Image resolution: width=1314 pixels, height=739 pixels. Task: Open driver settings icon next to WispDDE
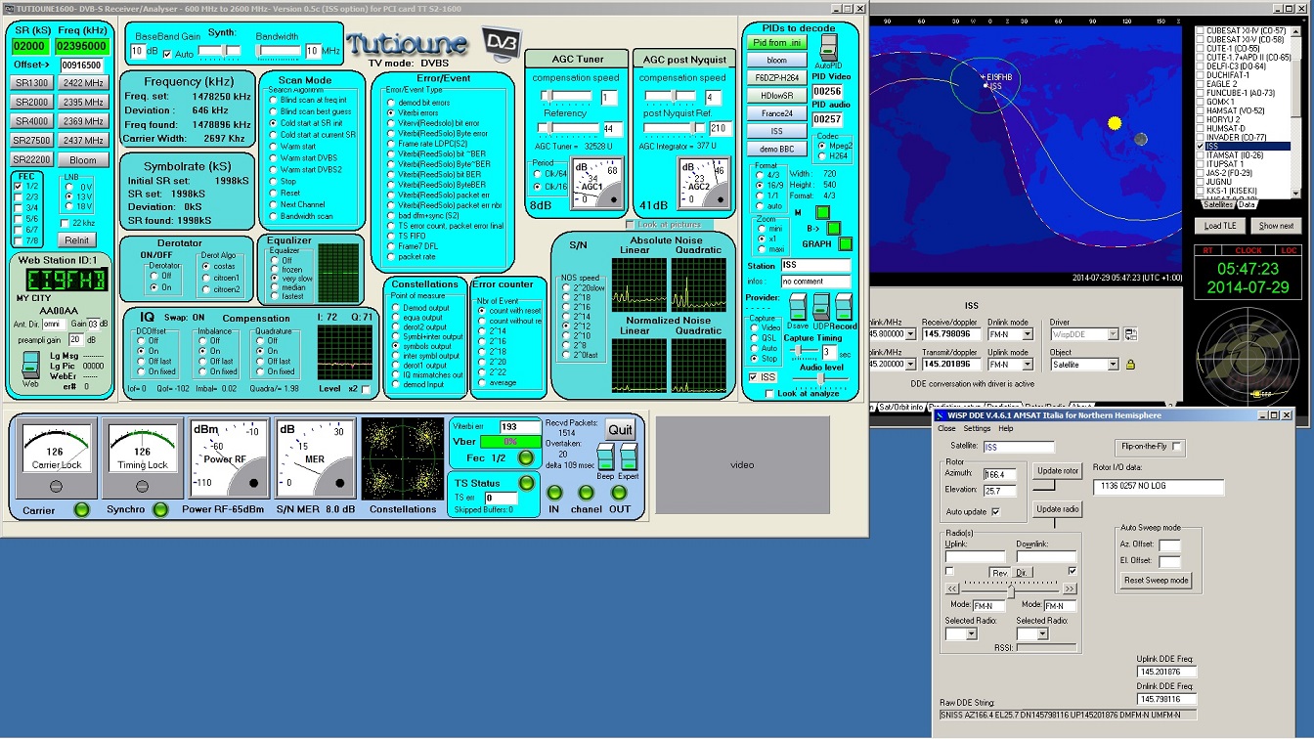[1130, 334]
